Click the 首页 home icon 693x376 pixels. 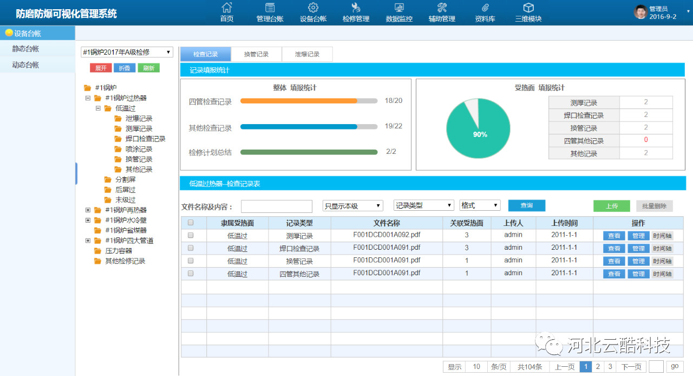click(227, 8)
